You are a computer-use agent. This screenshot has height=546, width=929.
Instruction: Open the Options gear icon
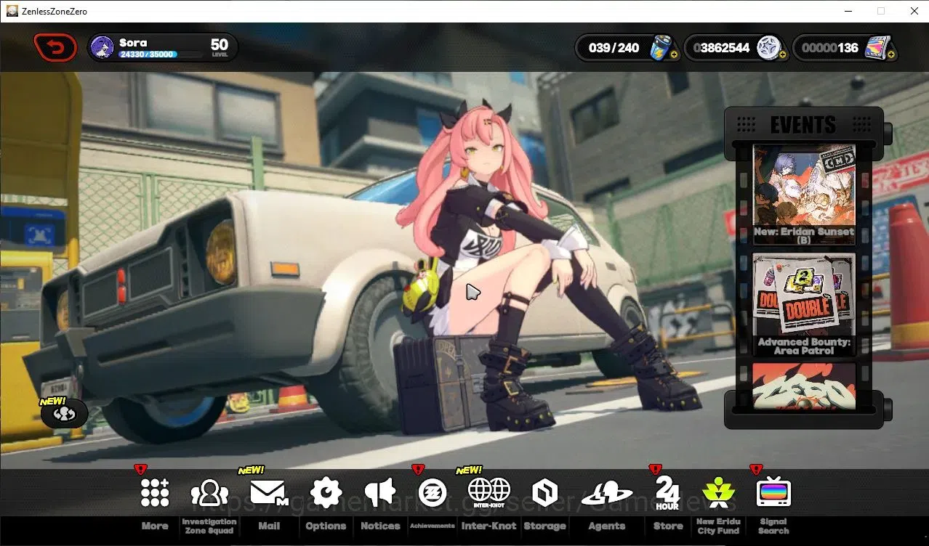(326, 493)
